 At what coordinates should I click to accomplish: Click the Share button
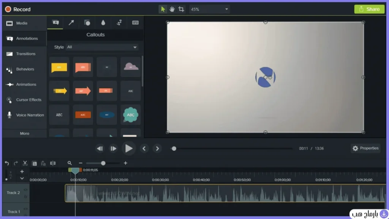(x=369, y=9)
